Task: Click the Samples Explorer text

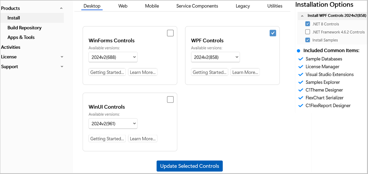Action: tap(323, 82)
